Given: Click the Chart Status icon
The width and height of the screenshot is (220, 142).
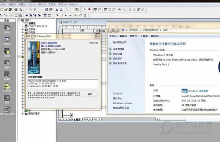Looking at the screenshot, I should click(x=105, y=10).
